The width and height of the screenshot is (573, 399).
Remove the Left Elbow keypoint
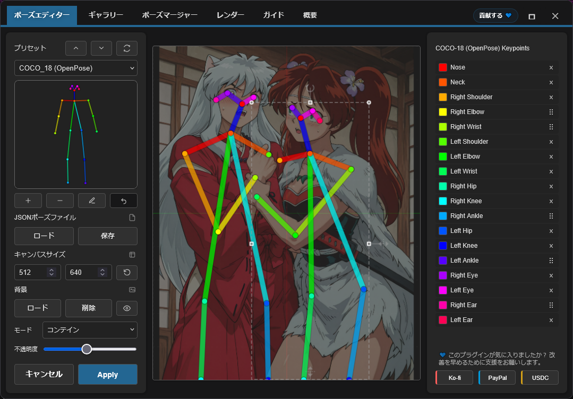tap(551, 157)
